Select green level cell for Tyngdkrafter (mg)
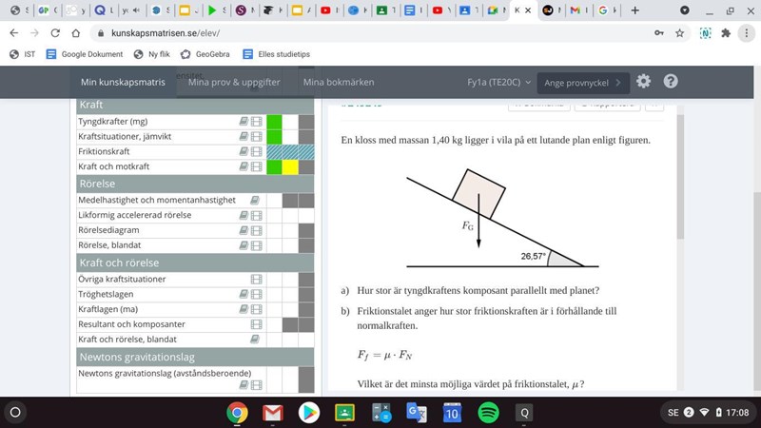The width and height of the screenshot is (761, 428). tap(275, 122)
